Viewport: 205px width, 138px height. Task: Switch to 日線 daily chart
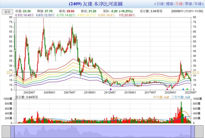point(160,4)
